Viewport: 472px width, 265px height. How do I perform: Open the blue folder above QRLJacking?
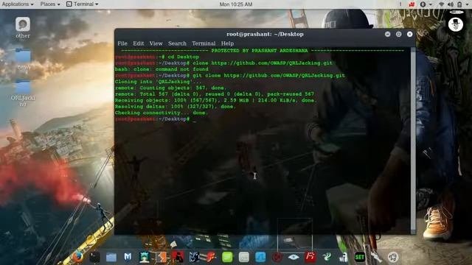point(23,59)
